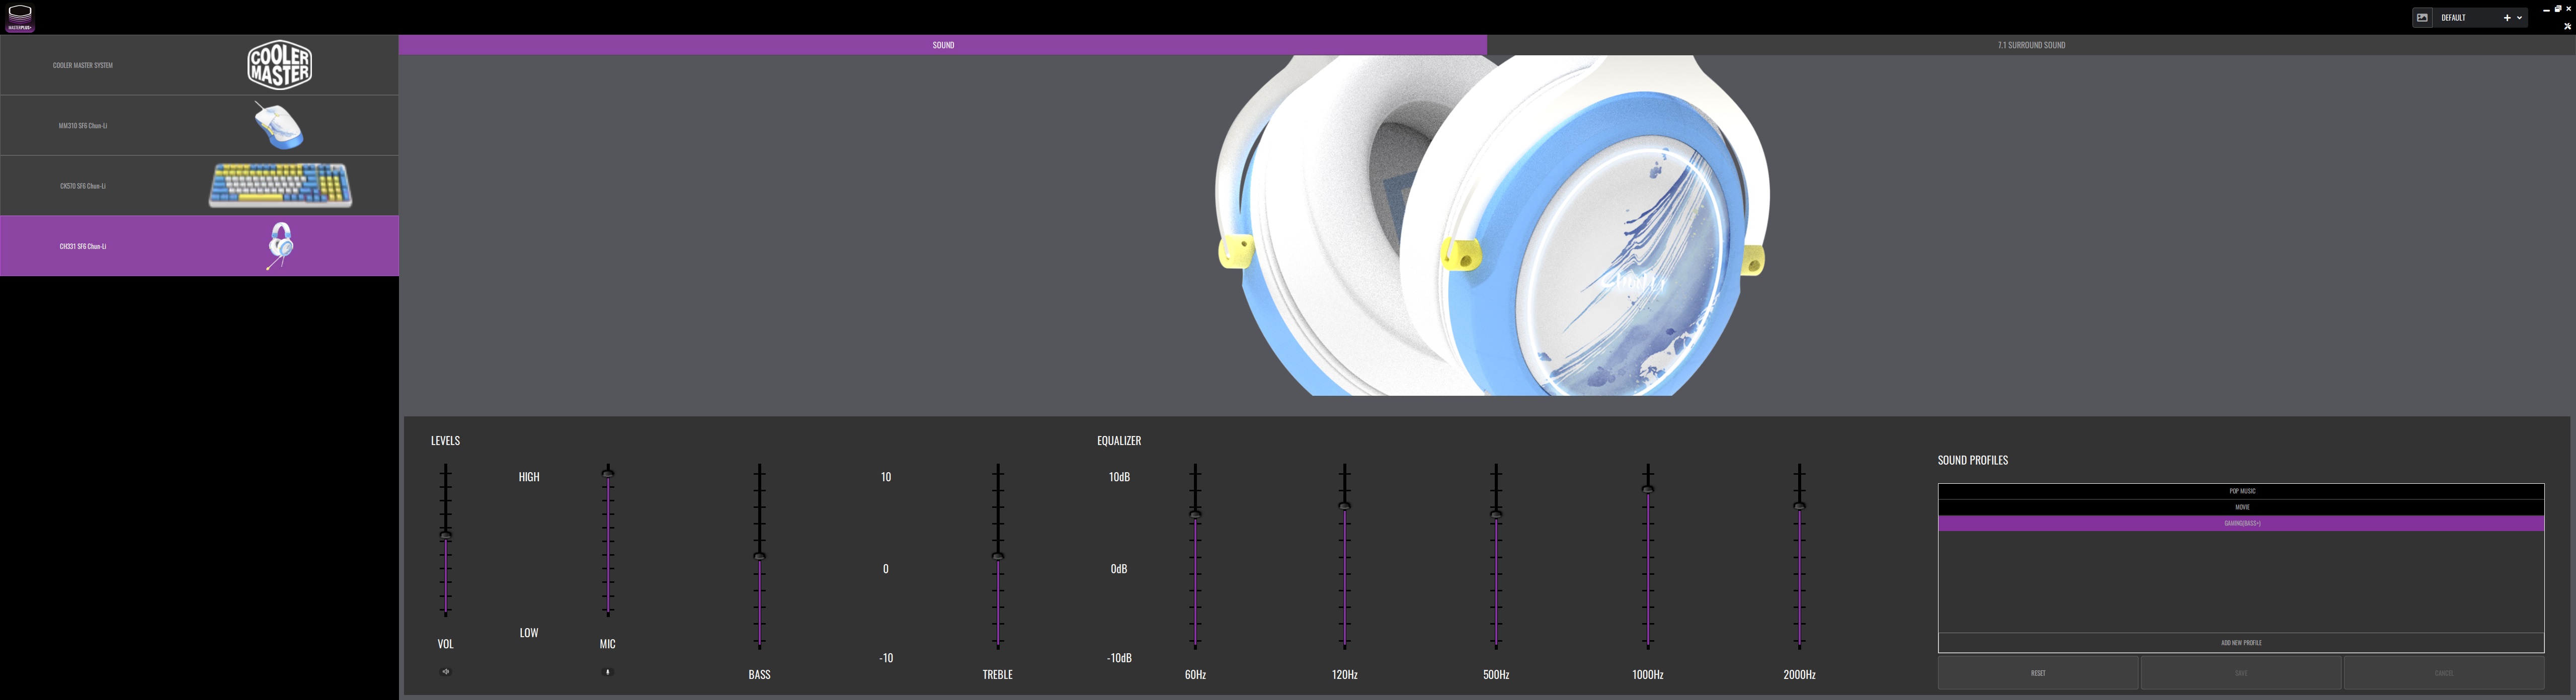Select the CK570 SF6 Chun-Li label
Viewport: 2576px width, 700px height.
click(83, 186)
